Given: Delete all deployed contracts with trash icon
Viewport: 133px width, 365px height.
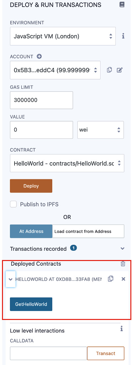Looking at the screenshot, I should [x=123, y=264].
